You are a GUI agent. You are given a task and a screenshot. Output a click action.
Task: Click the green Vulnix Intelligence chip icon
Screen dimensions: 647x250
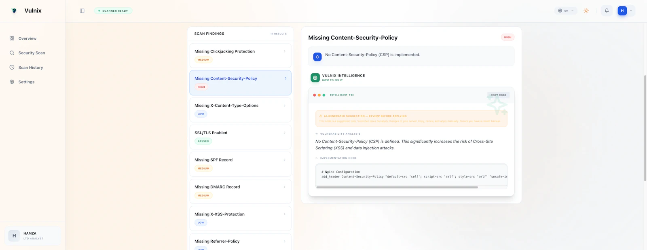(x=315, y=78)
